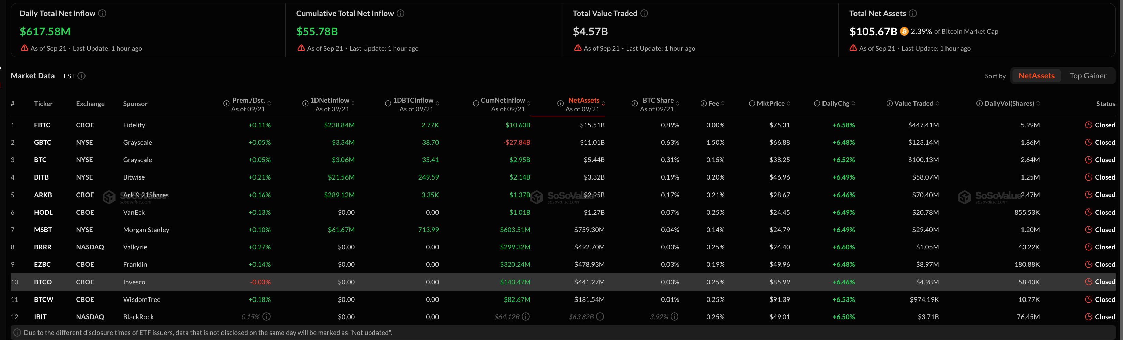This screenshot has width=1123, height=340.
Task: Open the MSBT ticker row
Action: click(x=563, y=230)
